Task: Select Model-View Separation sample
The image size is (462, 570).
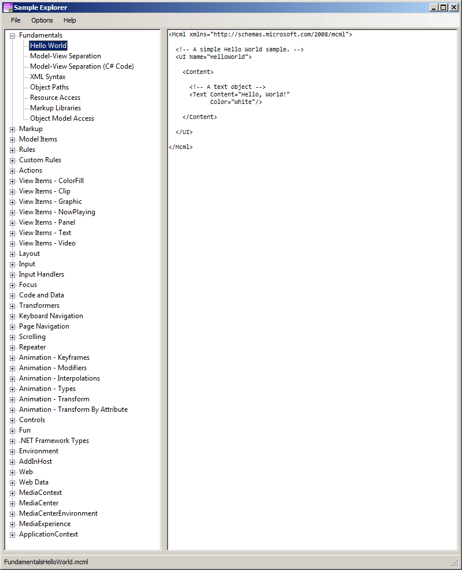Action: point(65,56)
